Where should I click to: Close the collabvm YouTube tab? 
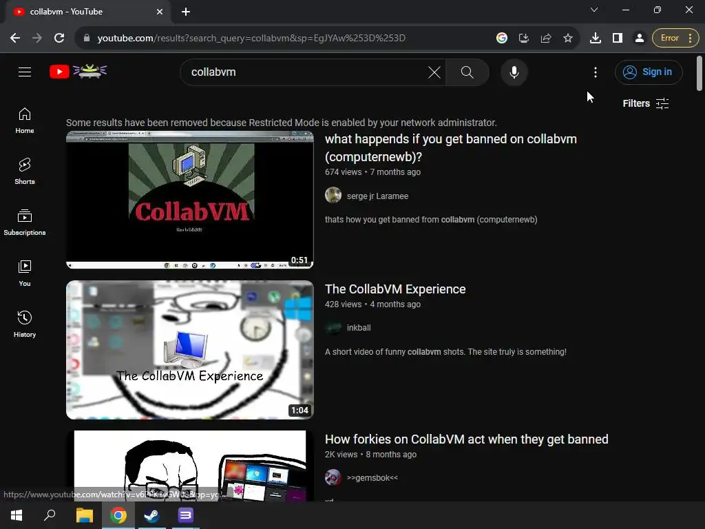(160, 12)
